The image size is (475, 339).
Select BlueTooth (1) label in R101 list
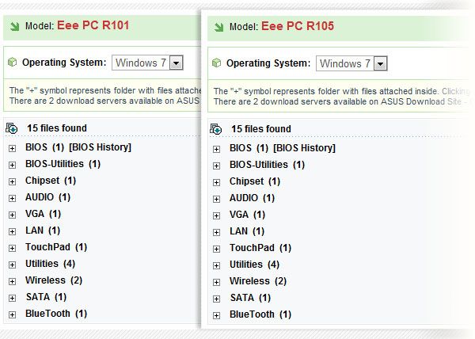tap(56, 314)
